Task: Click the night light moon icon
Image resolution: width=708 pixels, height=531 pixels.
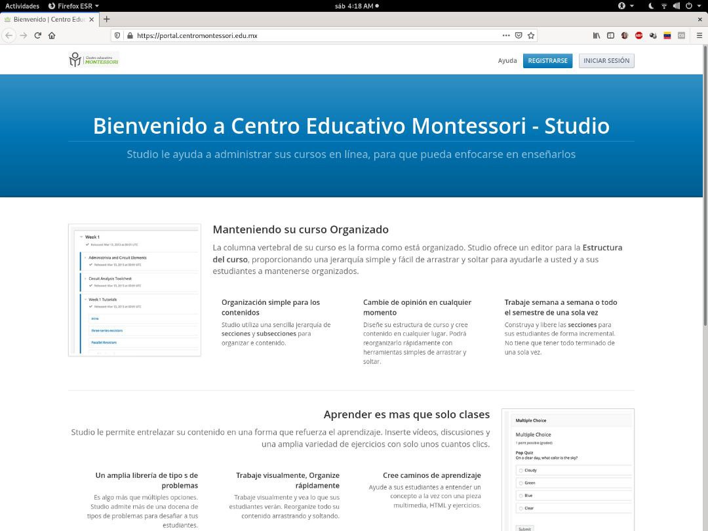Action: pos(651,6)
